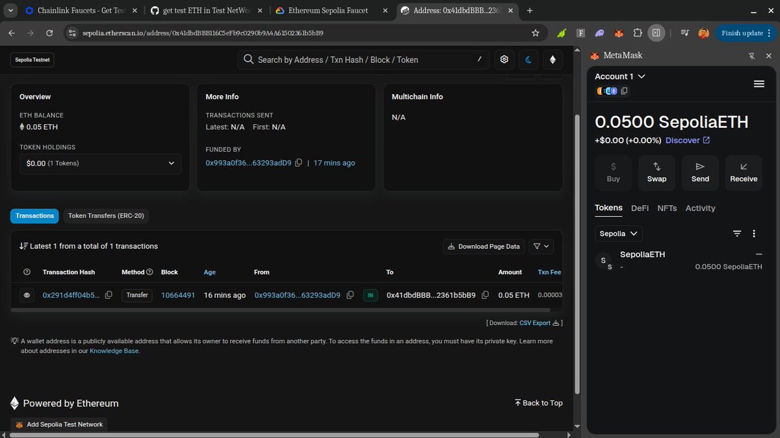Bookmark this page with the star icon

[536, 32]
